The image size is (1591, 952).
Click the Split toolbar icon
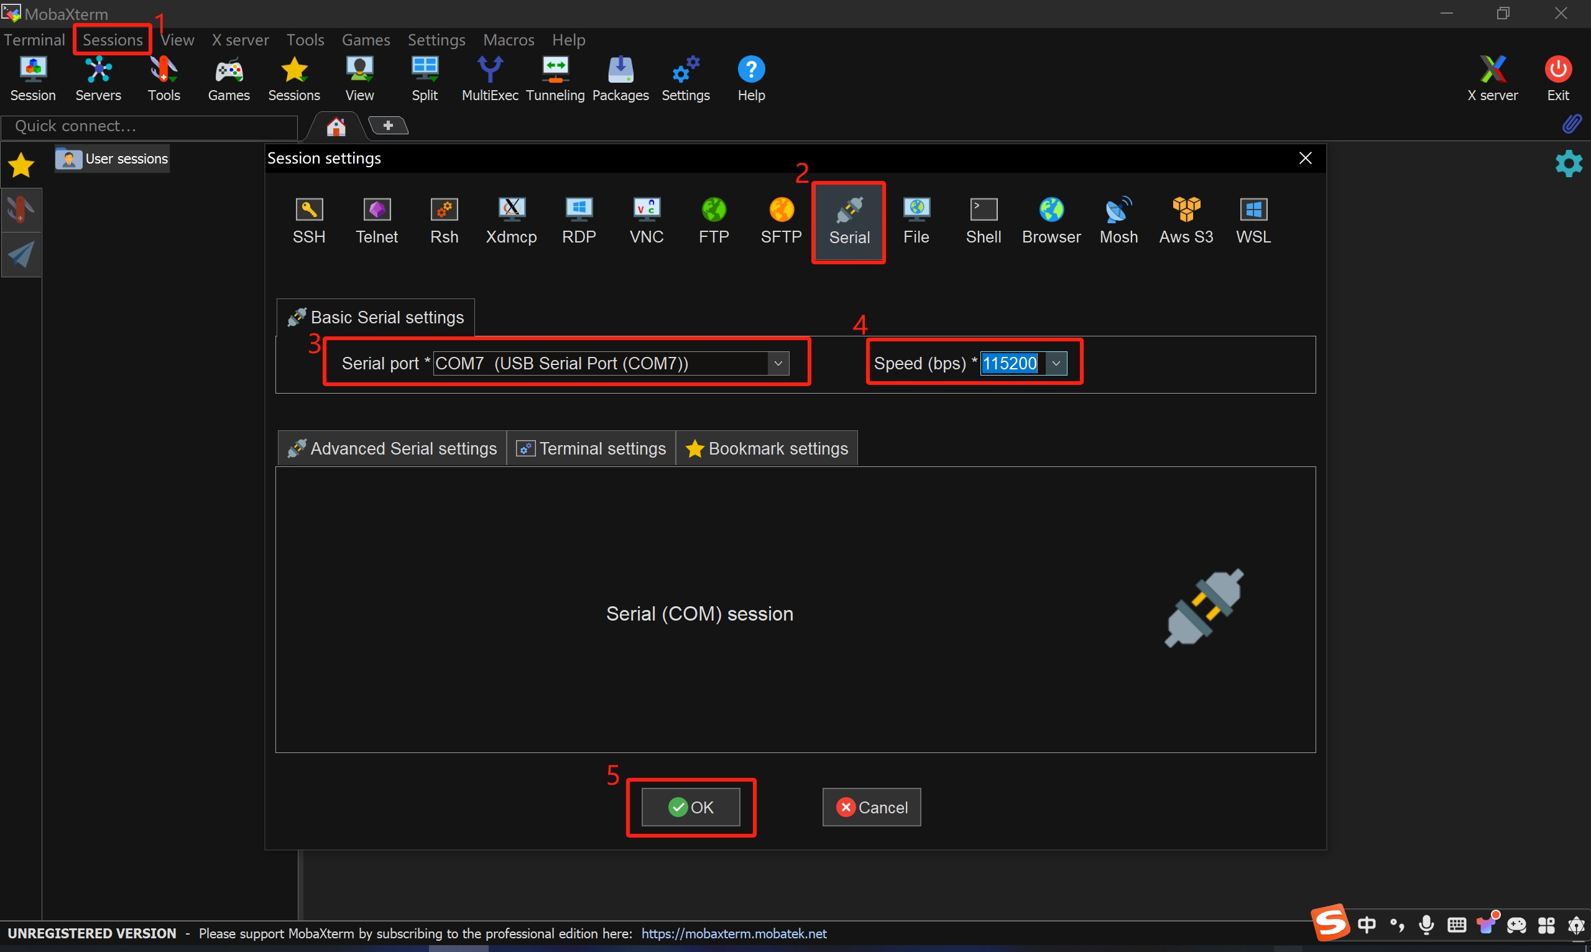pyautogui.click(x=425, y=79)
